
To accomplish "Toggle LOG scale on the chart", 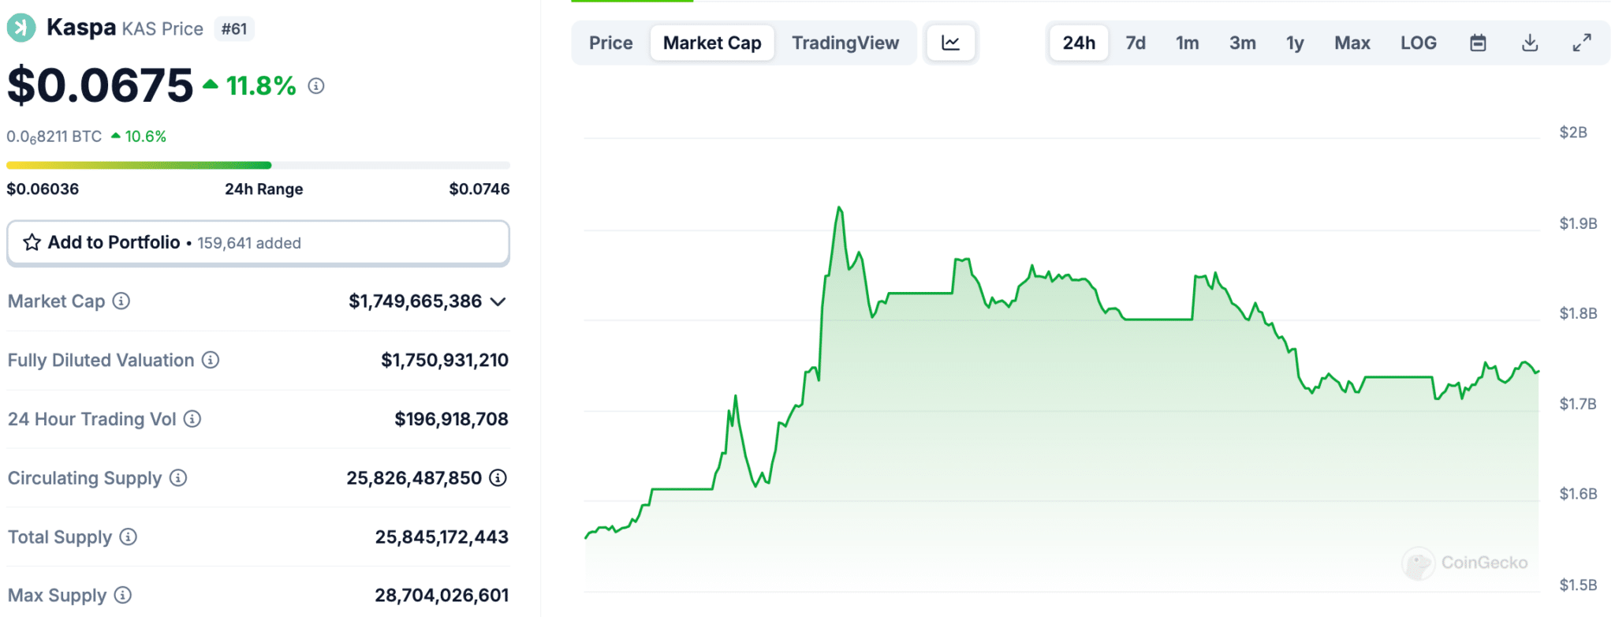I will pyautogui.click(x=1418, y=43).
